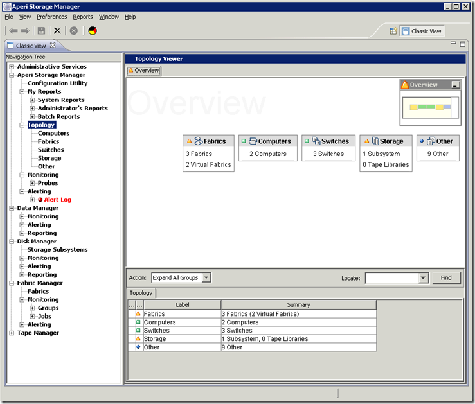Select the Topology table tab

click(x=141, y=293)
